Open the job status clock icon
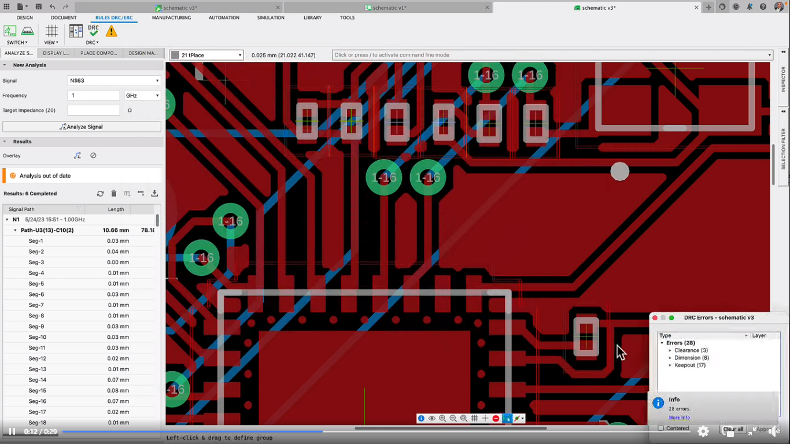This screenshot has height=444, width=790. [736, 7]
